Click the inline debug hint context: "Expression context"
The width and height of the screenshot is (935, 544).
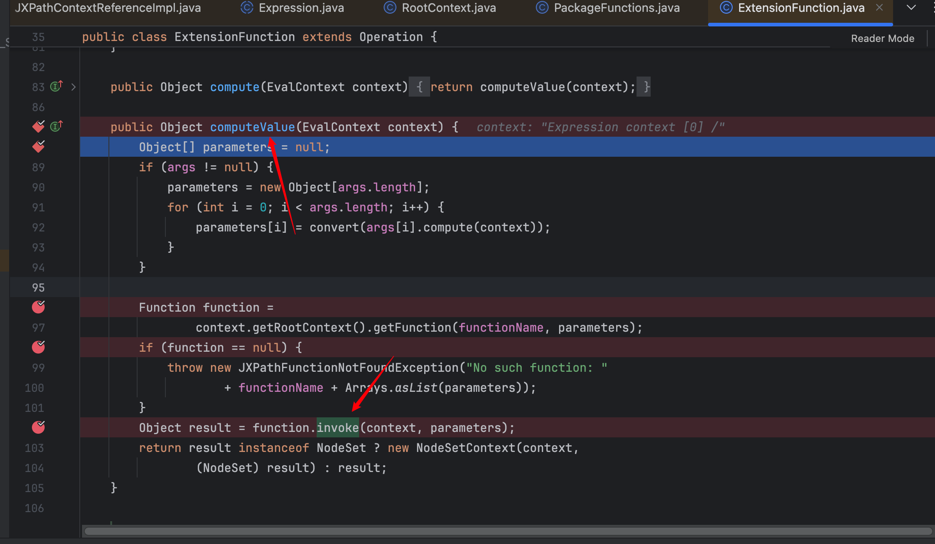601,127
